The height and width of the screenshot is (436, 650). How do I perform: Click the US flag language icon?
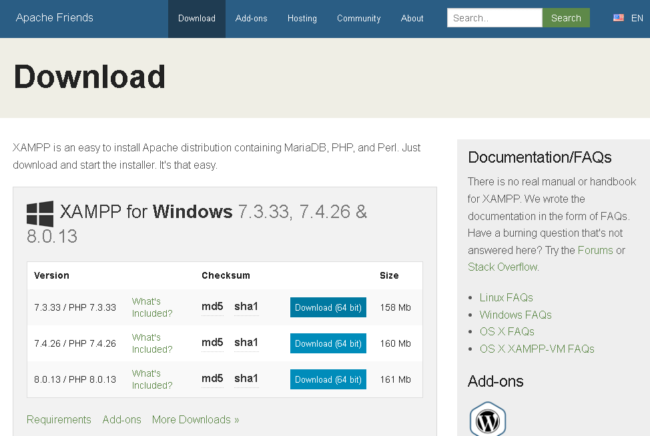[619, 18]
